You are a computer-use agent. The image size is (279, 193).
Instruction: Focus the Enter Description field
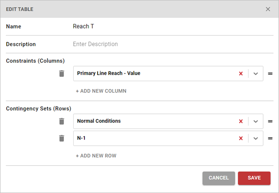tap(173, 44)
